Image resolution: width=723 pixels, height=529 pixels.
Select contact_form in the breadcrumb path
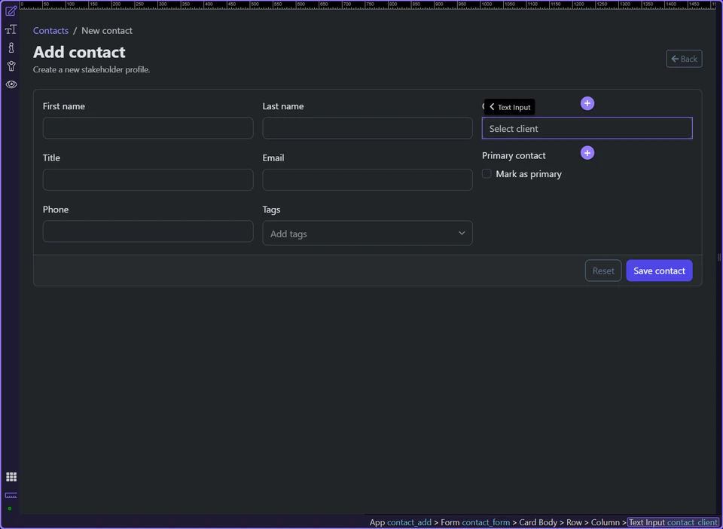click(486, 522)
